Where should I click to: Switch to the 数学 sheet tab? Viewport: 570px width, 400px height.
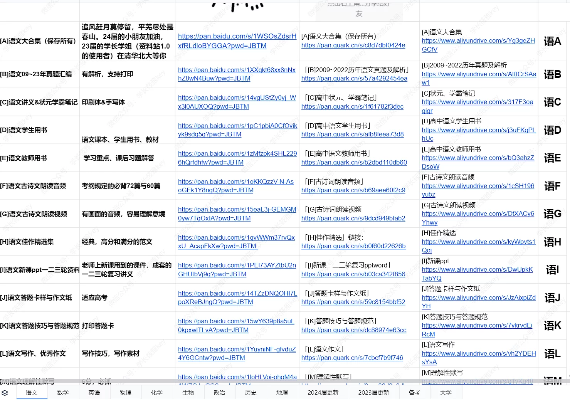click(x=63, y=393)
